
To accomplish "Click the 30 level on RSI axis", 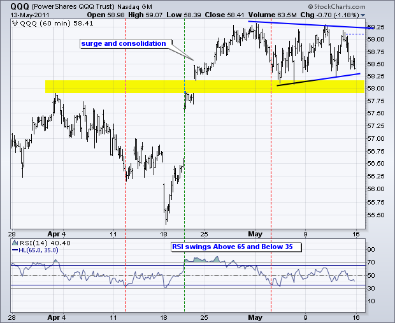I will click(371, 288).
